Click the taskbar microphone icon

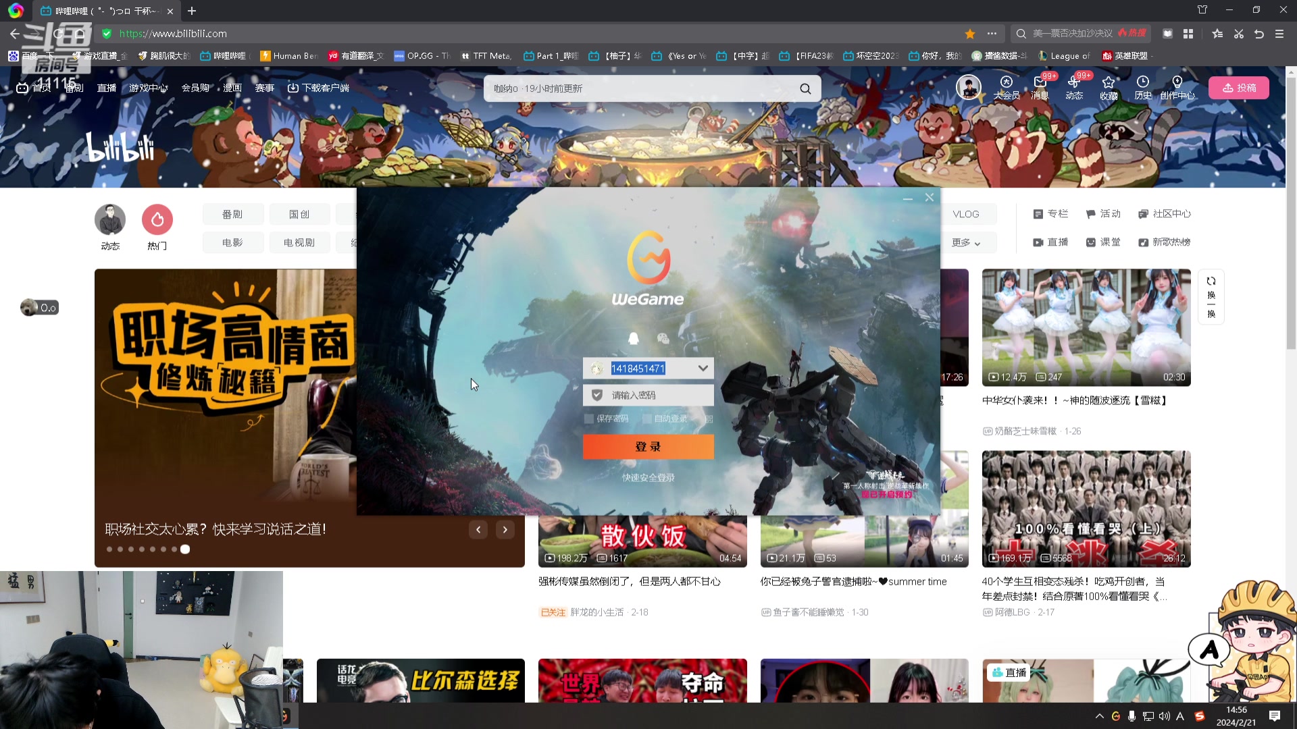(x=1132, y=716)
